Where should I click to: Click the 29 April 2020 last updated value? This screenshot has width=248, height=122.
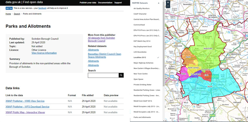39,42
